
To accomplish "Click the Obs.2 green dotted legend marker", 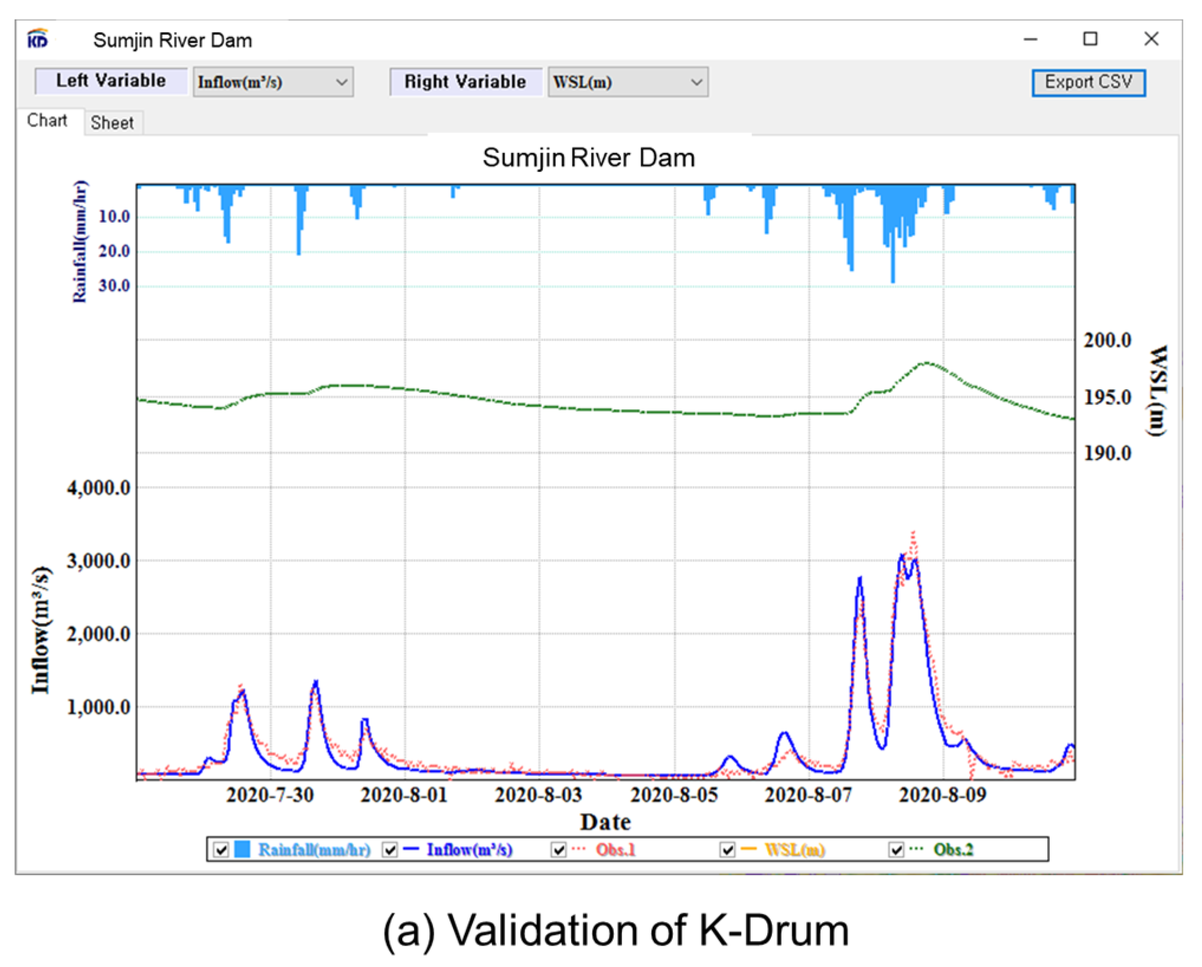I will 916,849.
